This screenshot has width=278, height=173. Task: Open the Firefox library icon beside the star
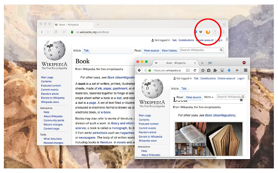click(x=208, y=70)
